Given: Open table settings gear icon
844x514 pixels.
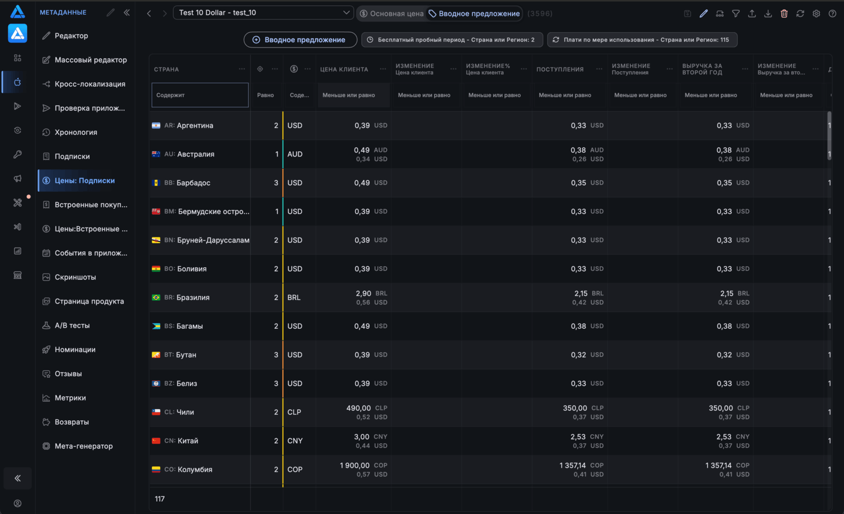Looking at the screenshot, I should (816, 13).
